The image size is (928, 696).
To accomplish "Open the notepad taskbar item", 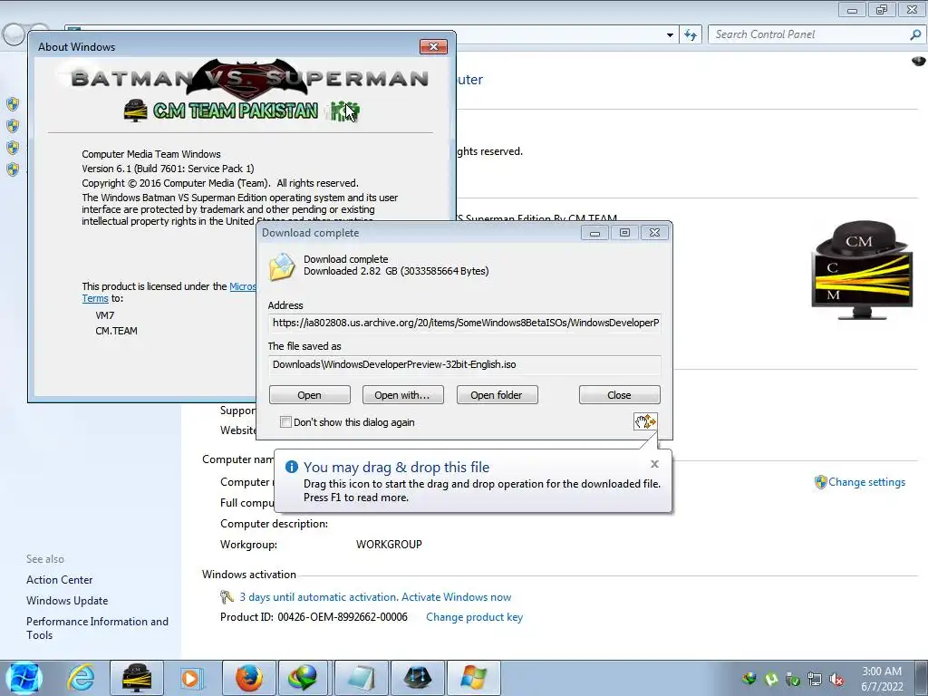I will (x=361, y=678).
